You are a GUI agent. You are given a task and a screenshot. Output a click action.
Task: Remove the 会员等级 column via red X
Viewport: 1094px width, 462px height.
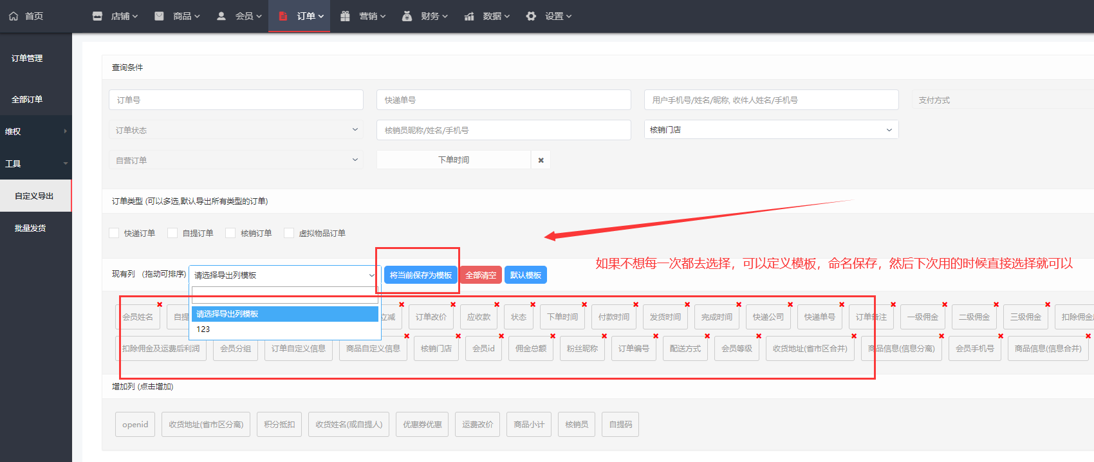pos(759,336)
